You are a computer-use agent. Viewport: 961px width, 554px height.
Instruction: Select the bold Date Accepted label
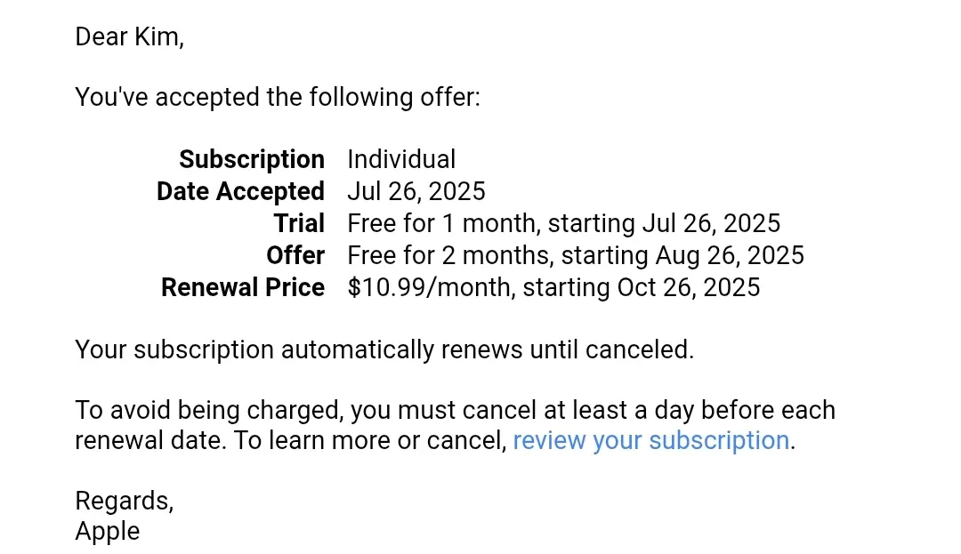tap(240, 191)
